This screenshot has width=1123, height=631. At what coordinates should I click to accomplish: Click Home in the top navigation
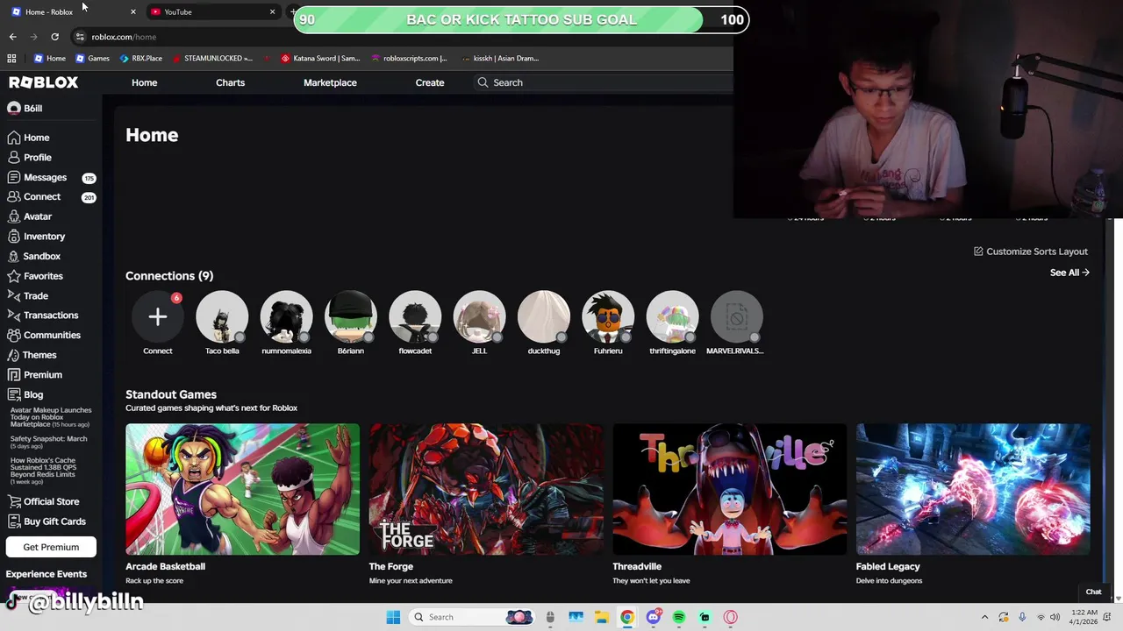(145, 82)
